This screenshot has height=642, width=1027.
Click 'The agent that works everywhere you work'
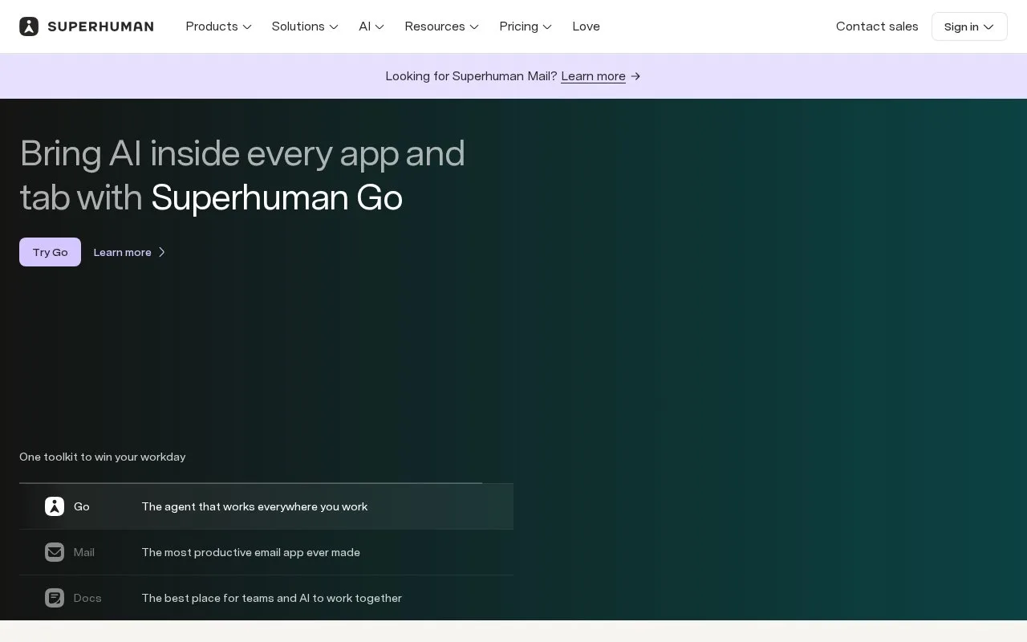[x=254, y=506]
